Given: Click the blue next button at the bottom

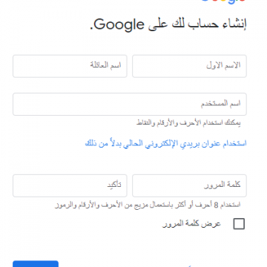Looking at the screenshot, I should (x=36, y=264).
